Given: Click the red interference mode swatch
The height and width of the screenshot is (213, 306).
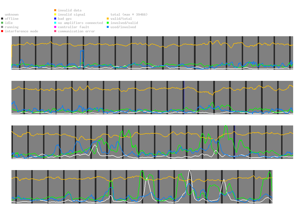Looking at the screenshot, I should coord(2,31).
